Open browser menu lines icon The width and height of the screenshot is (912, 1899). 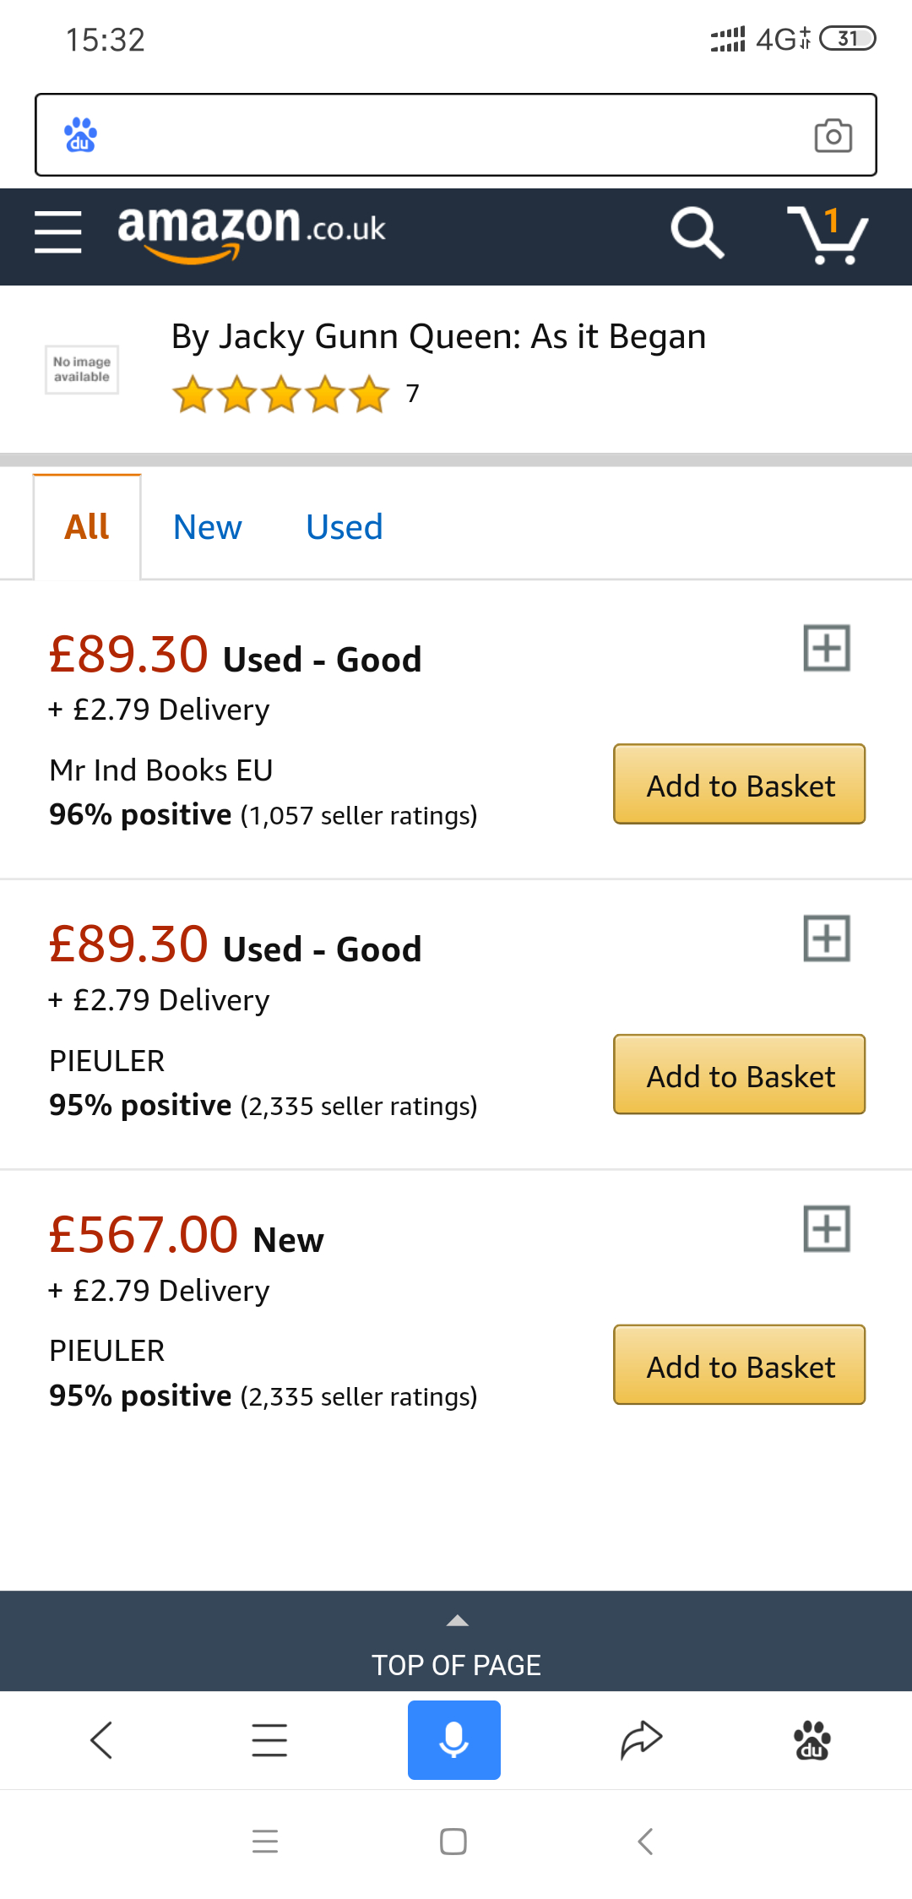pos(269,1740)
